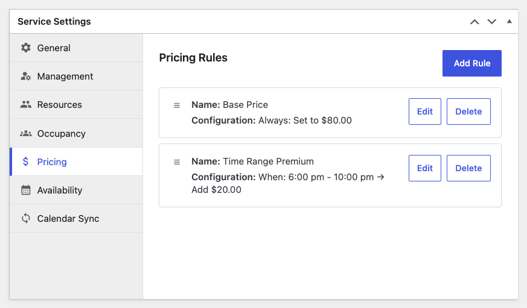Click the Availability calendar icon

(x=25, y=190)
